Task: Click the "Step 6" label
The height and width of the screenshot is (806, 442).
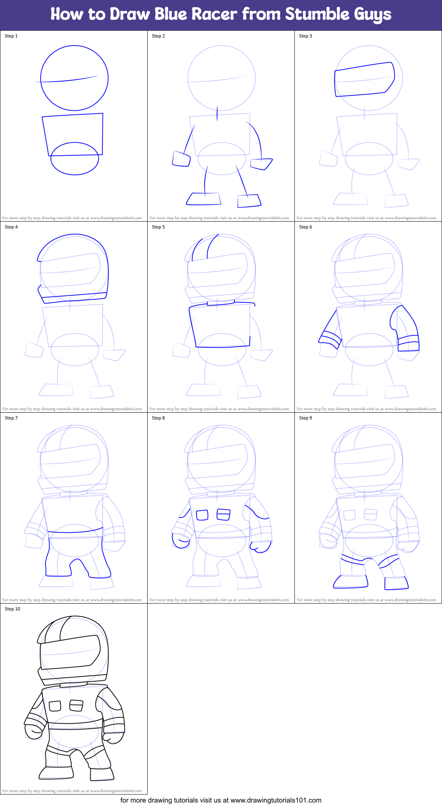Action: [x=305, y=227]
